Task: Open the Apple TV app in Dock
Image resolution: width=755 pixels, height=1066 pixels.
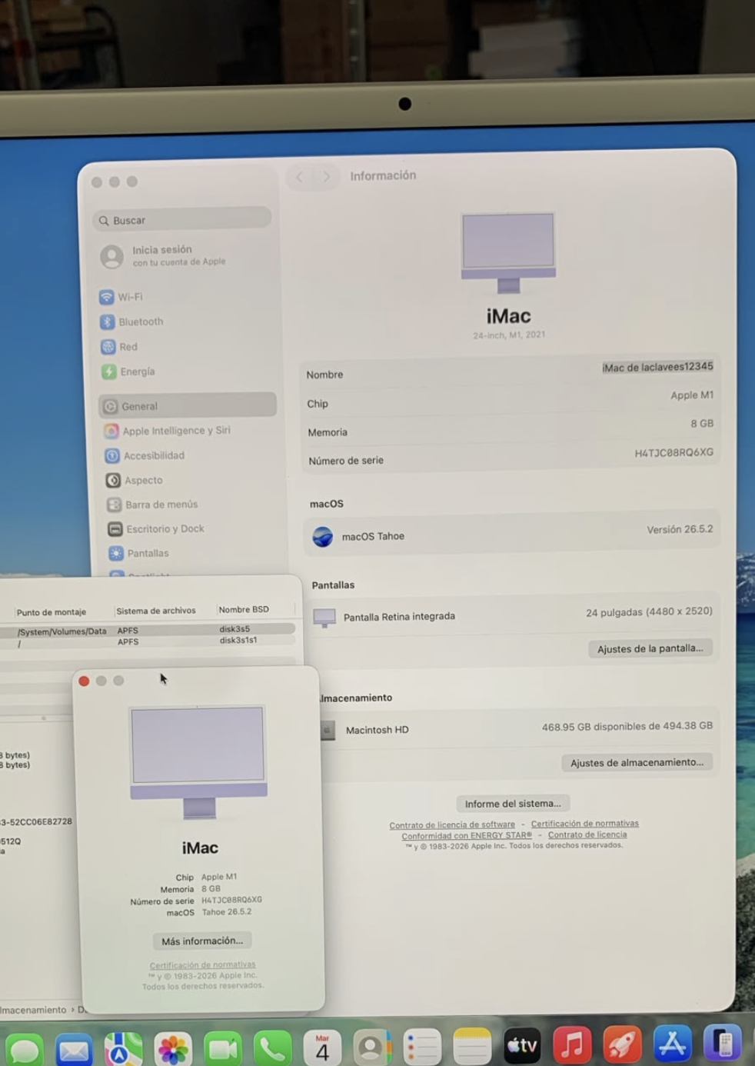Action: pos(522,1045)
